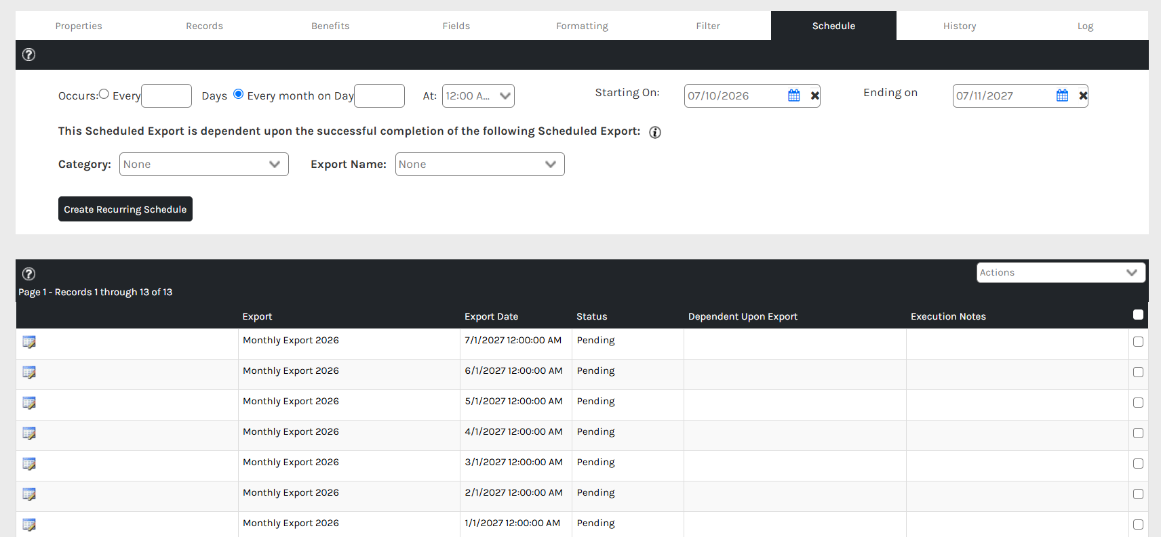Open calendar picker for Starting On date

[x=793, y=95]
